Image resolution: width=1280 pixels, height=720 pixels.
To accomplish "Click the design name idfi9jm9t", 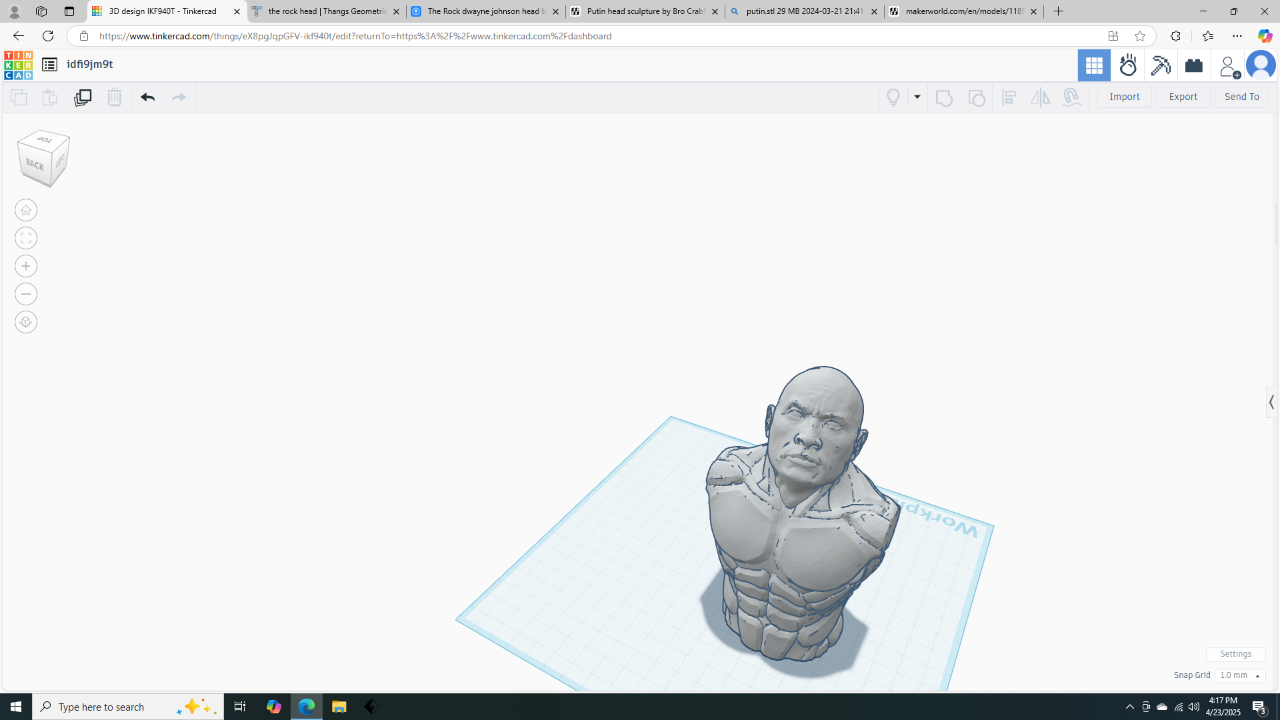I will (89, 64).
